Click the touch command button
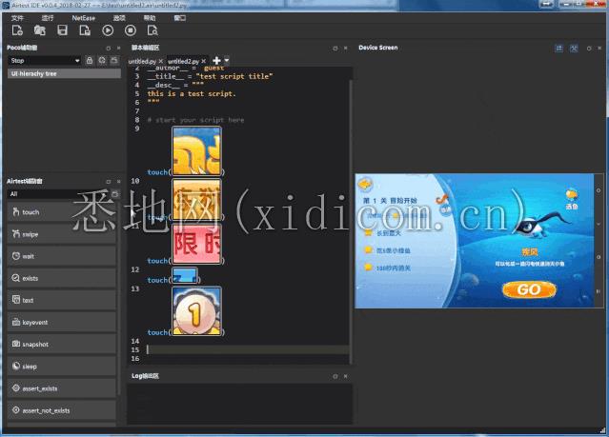Screen dimensions: 609x437 [62, 212]
